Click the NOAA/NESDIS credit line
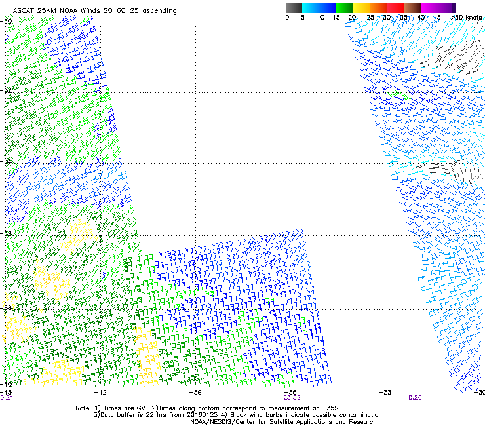485x426 pixels. [x=283, y=422]
